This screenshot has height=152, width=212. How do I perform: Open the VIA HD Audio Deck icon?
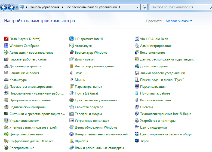coord(137,39)
